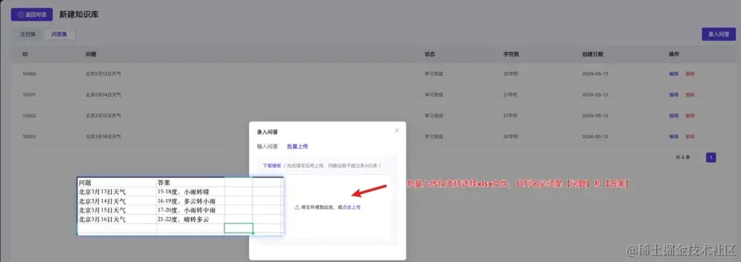Viewport: 741px width, 262px height.
Task: Click 2024-05-13 date in row 10000
Action: pyautogui.click(x=594, y=74)
